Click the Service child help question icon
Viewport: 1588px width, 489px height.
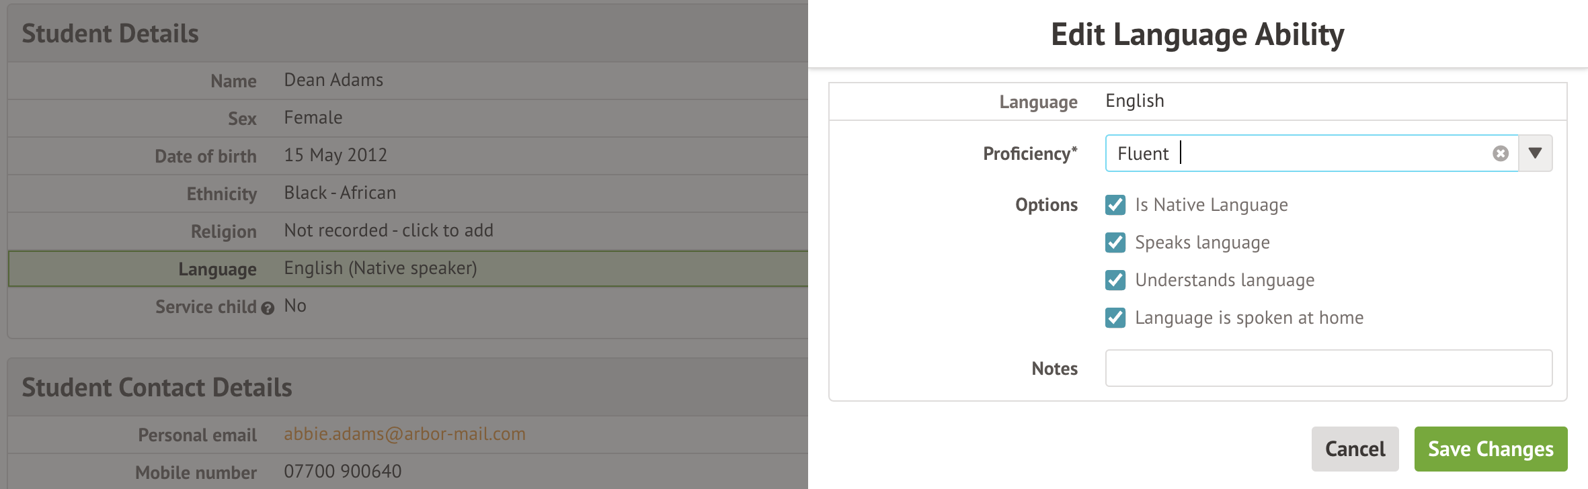click(x=268, y=308)
